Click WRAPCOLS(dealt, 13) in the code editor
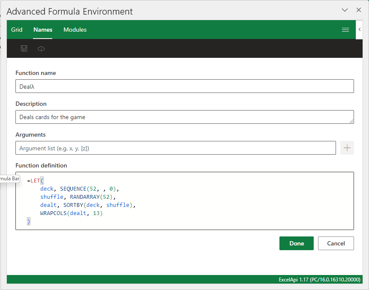The image size is (369, 290). [71, 213]
